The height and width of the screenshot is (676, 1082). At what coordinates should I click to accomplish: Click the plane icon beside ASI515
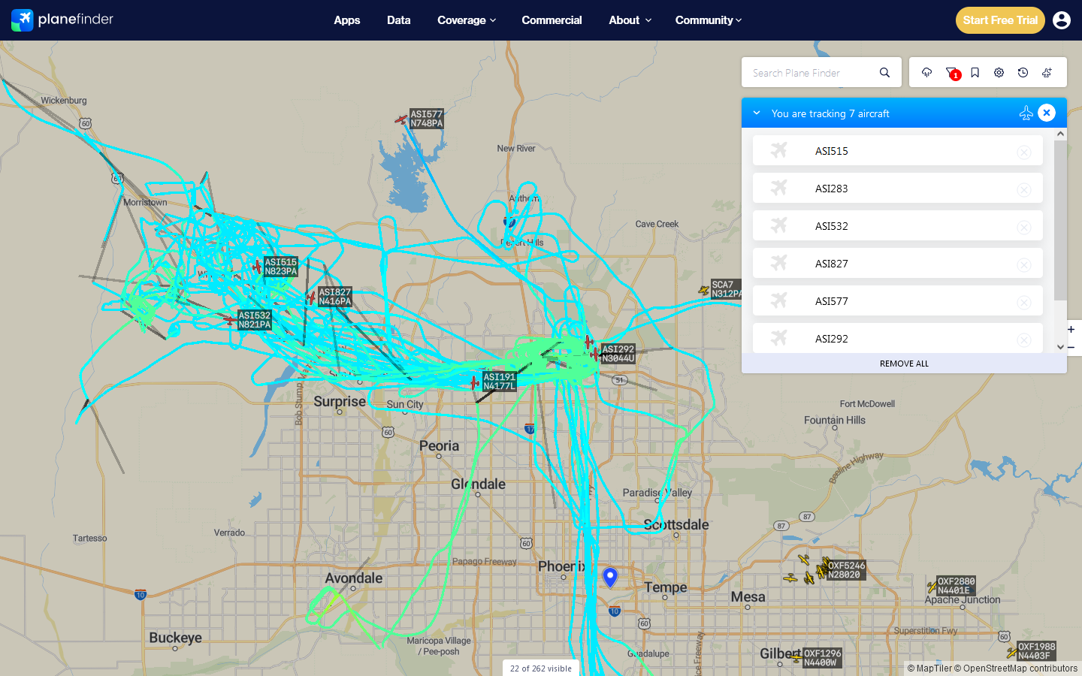click(x=779, y=150)
